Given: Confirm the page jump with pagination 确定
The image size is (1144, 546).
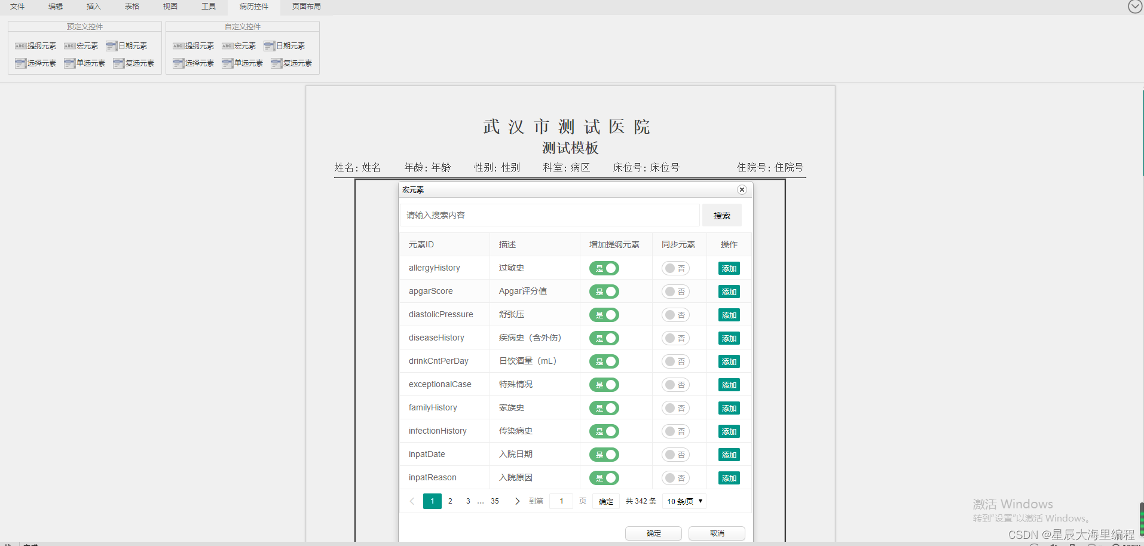Looking at the screenshot, I should 606,501.
